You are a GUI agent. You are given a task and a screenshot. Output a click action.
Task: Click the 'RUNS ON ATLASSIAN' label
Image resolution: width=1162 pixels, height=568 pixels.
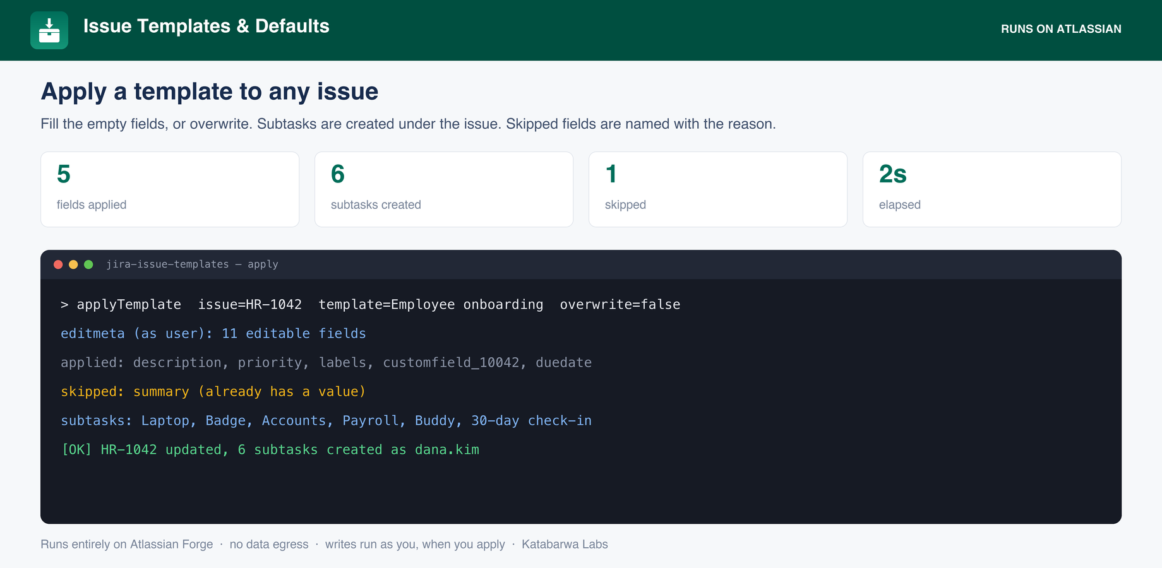[1061, 29]
